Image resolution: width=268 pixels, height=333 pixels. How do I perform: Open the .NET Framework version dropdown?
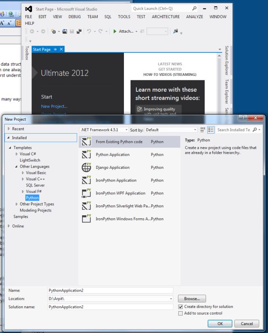104,130
